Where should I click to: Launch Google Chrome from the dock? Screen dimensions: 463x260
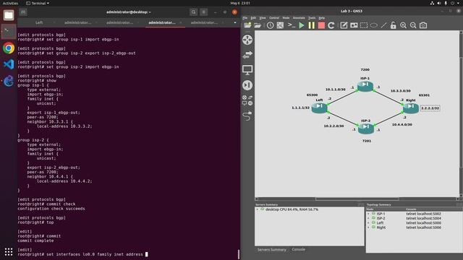coord(9,48)
